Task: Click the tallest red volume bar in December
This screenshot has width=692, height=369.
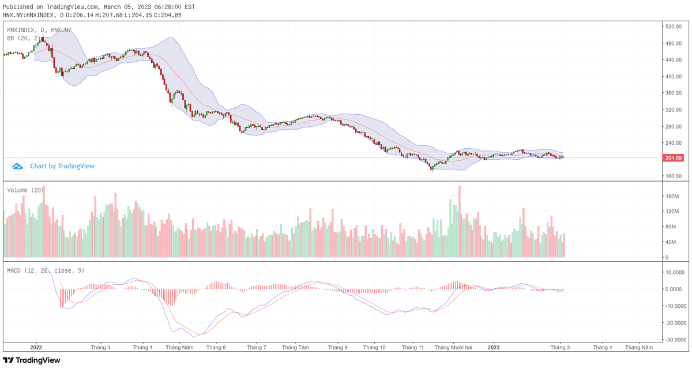Action: pyautogui.click(x=458, y=219)
